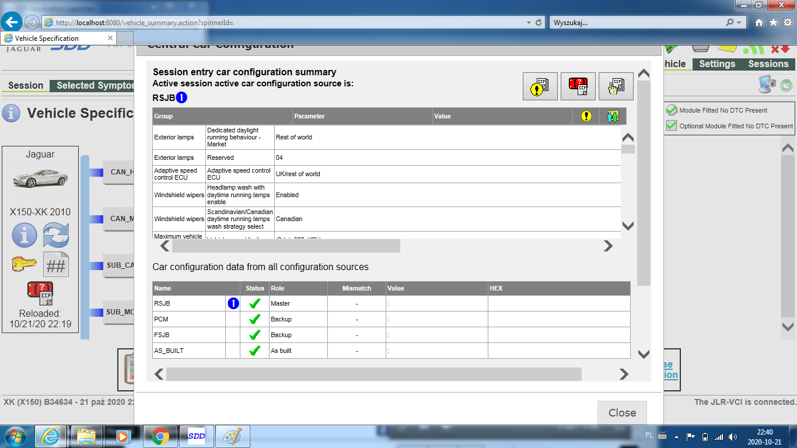
Task: Open the address bar dropdown arrow
Action: pos(528,22)
